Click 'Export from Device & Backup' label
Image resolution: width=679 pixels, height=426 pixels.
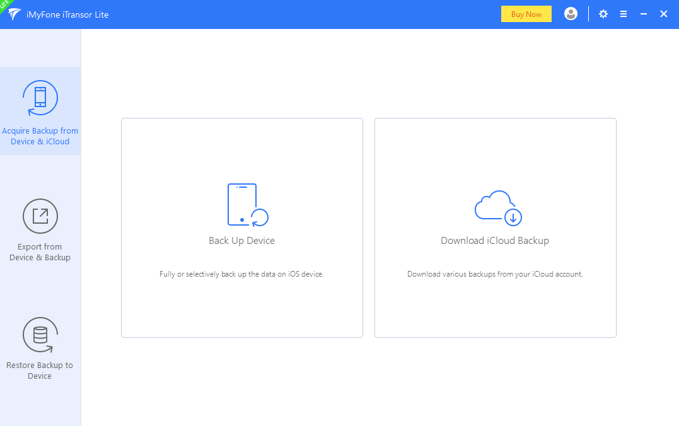click(40, 252)
